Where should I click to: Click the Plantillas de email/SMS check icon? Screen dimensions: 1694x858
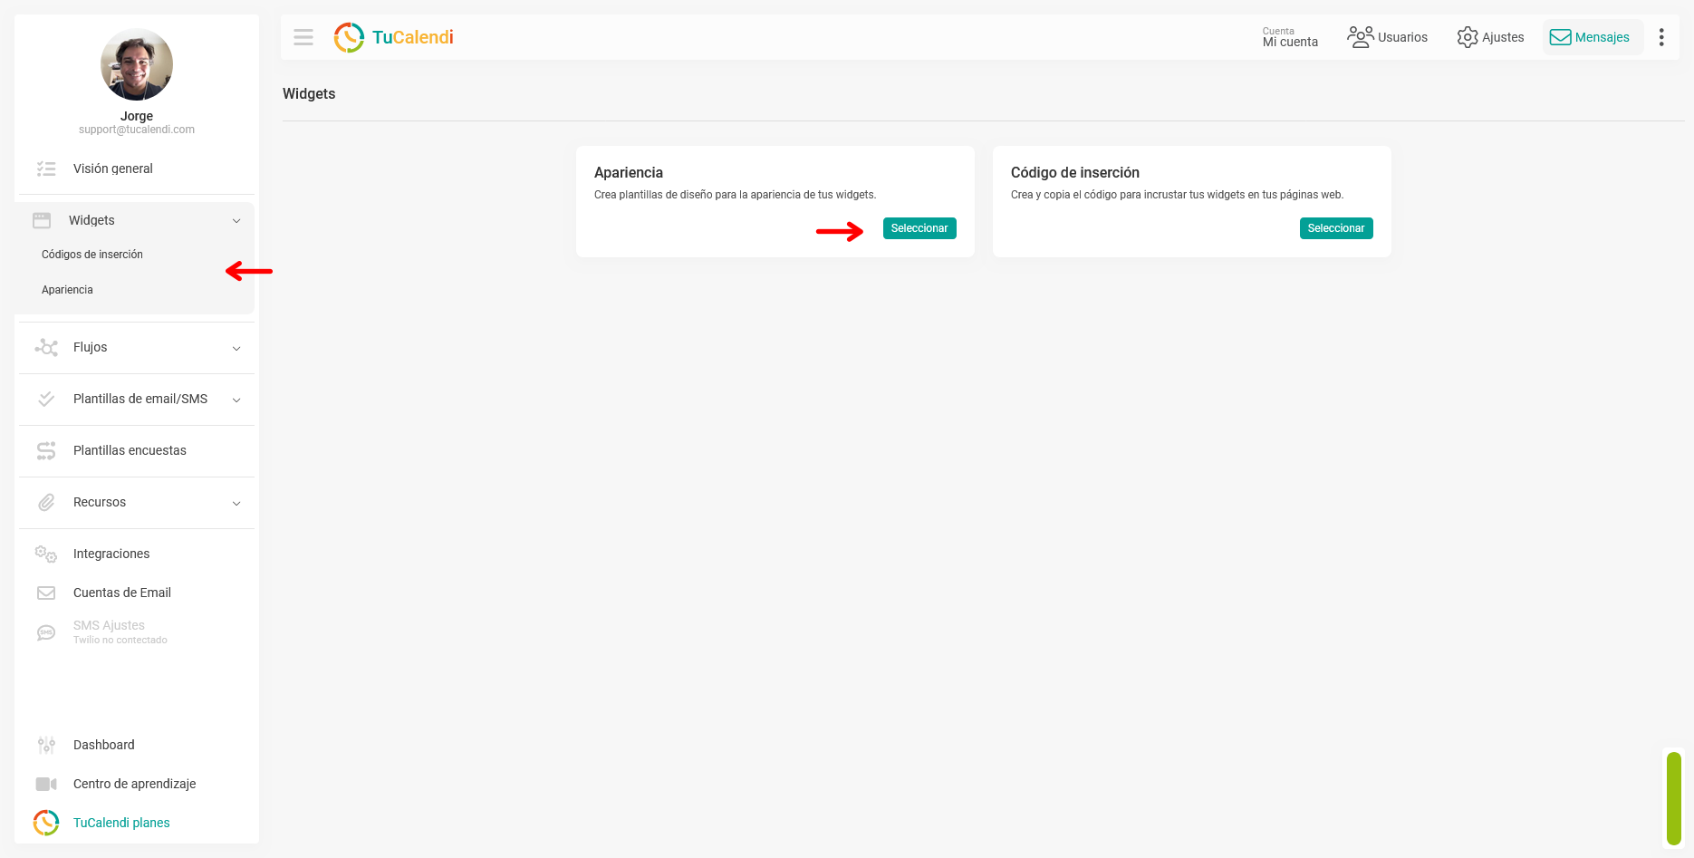[46, 399]
